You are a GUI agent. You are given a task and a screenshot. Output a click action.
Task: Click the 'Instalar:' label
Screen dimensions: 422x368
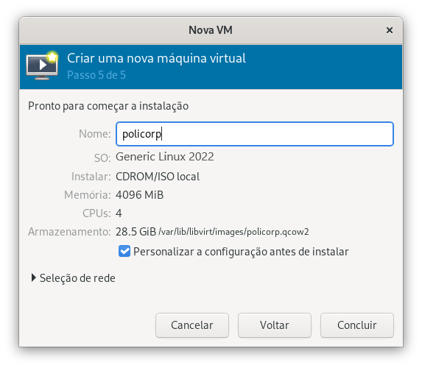pos(91,177)
